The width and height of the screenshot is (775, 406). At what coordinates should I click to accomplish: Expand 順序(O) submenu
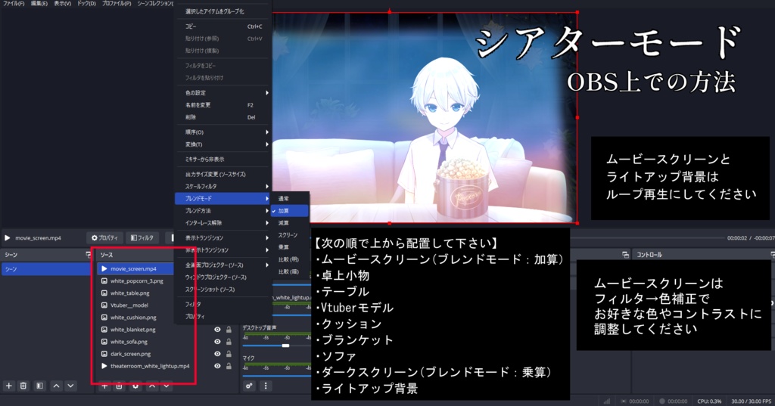pyautogui.click(x=223, y=132)
